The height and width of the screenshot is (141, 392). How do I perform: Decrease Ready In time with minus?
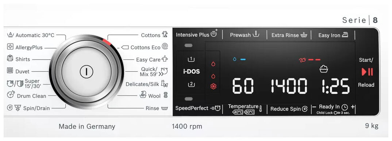point(315,107)
